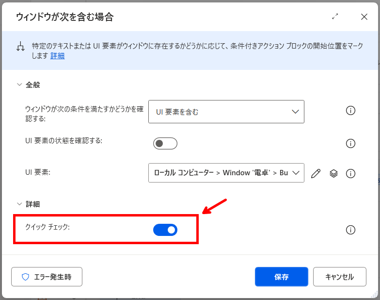This screenshot has width=380, height=300.
Task: Show info for the window condition dropdown
Action: (x=350, y=111)
